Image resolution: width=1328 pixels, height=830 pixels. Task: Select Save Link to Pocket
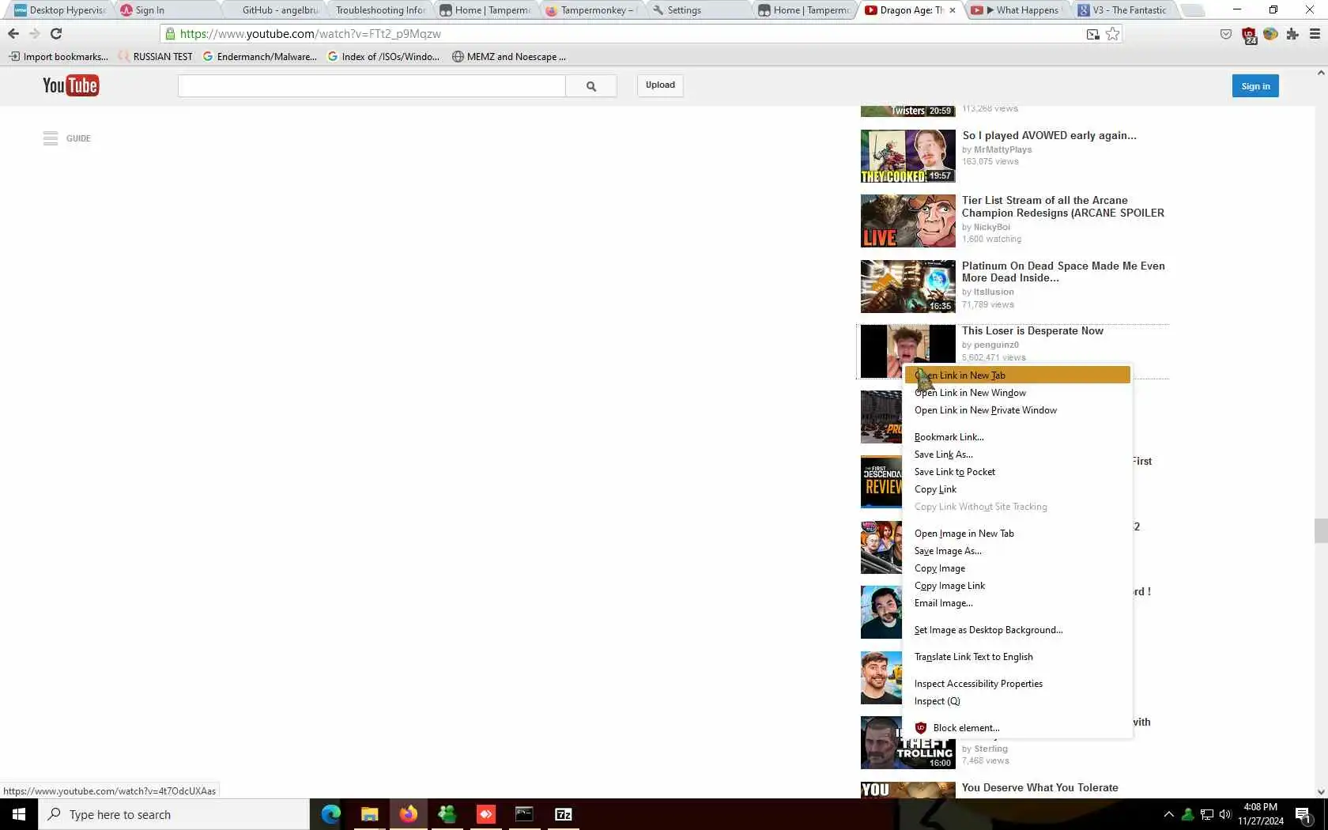(1017, 472)
